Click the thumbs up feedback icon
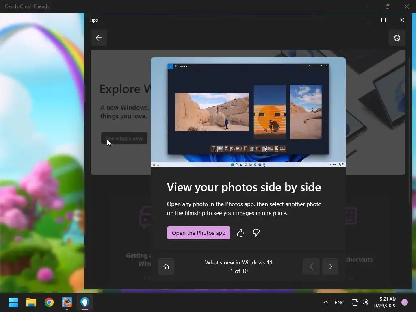The height and width of the screenshot is (312, 416). tap(240, 233)
